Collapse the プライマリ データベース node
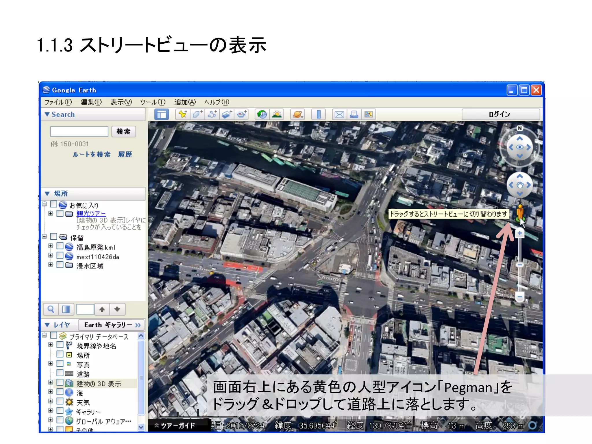This screenshot has width=592, height=444. pos(45,335)
